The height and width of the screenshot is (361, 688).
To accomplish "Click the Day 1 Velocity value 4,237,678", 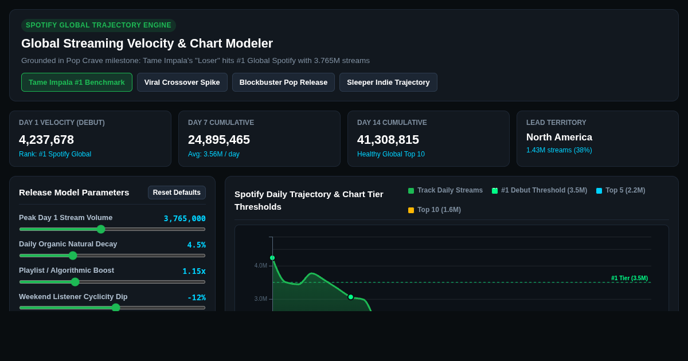I will pos(46,140).
